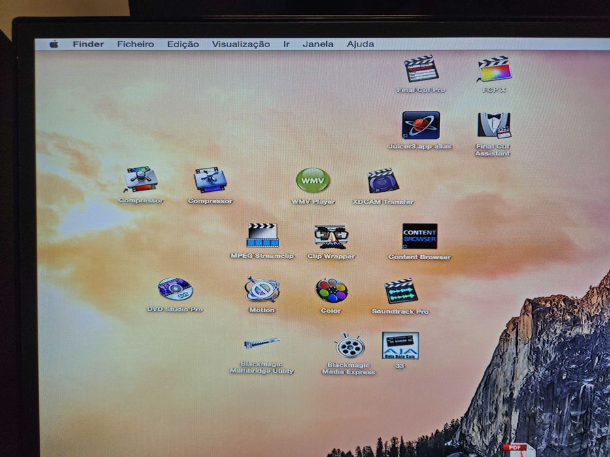Screen dimensions: 610x457
Task: Click the "WMV Player" label text
Action: 313,202
